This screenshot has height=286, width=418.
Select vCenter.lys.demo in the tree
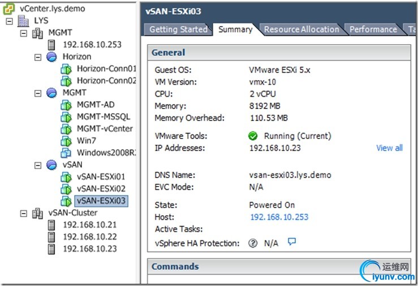(52, 8)
